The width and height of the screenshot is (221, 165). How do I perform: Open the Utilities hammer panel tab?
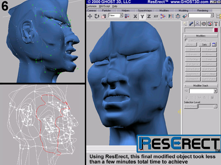(x=216, y=24)
